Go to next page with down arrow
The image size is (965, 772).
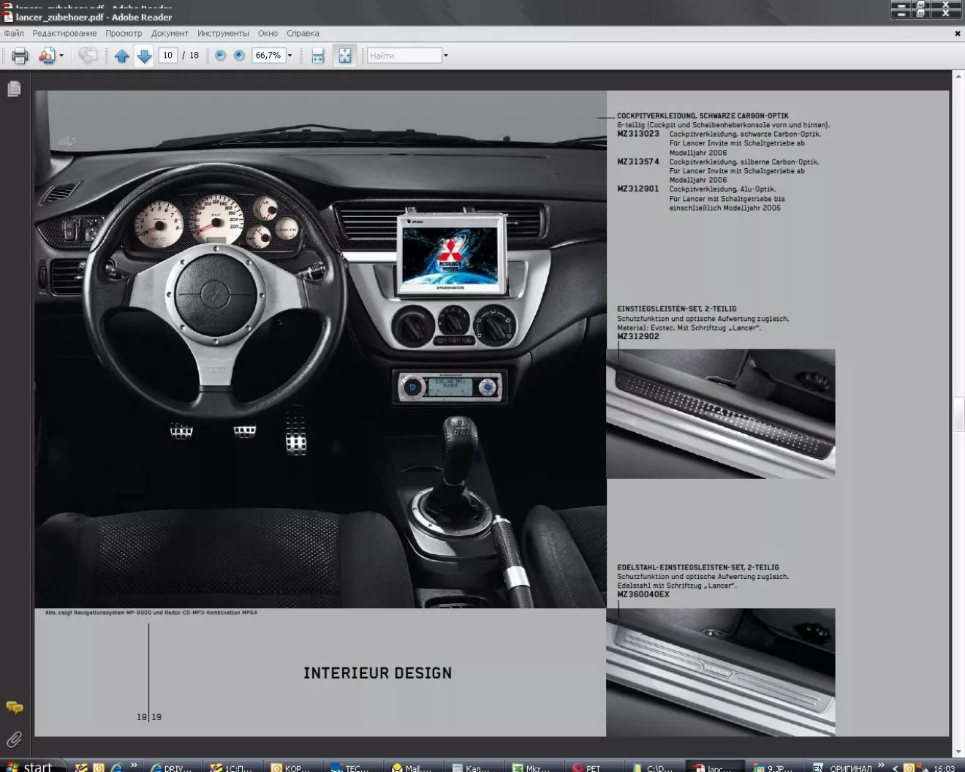[x=144, y=56]
